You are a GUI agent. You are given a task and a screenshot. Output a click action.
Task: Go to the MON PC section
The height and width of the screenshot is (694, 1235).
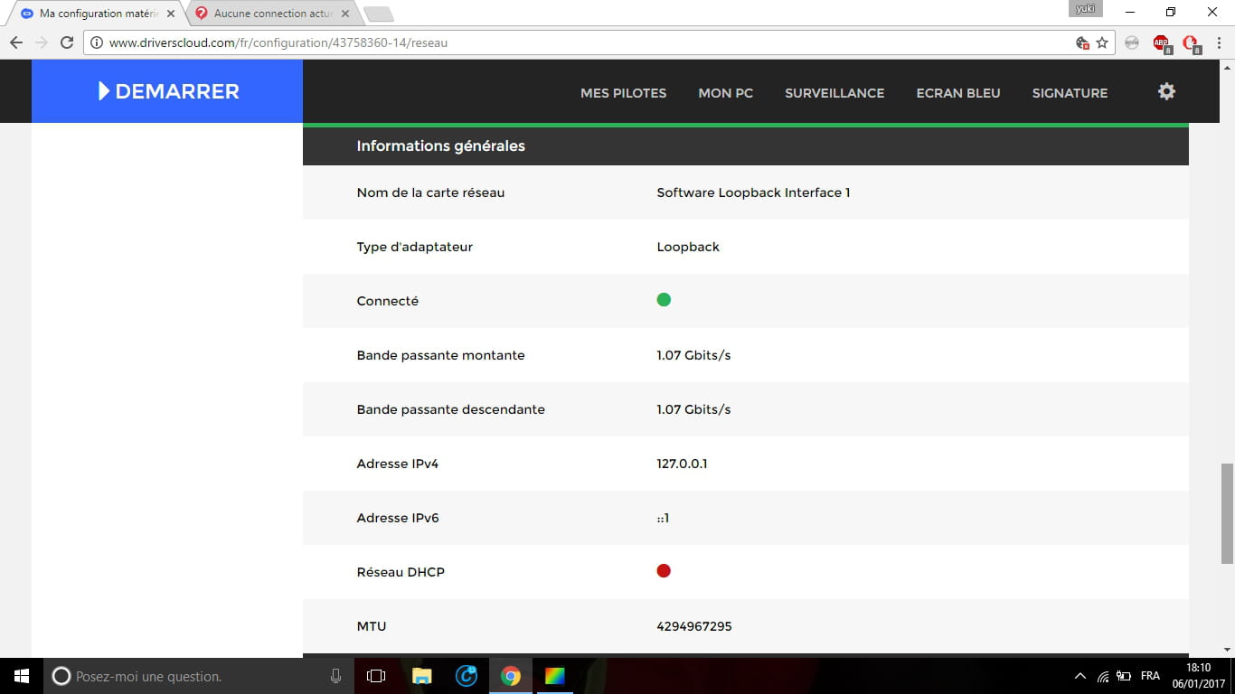pyautogui.click(x=725, y=93)
